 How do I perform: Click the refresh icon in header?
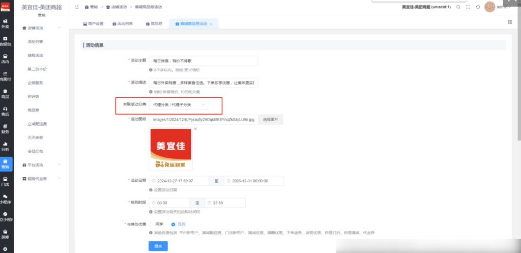(x=478, y=7)
